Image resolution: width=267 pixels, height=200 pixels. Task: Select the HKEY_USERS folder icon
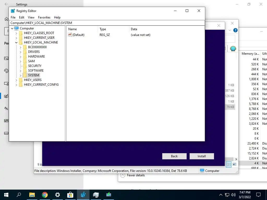[21, 80]
